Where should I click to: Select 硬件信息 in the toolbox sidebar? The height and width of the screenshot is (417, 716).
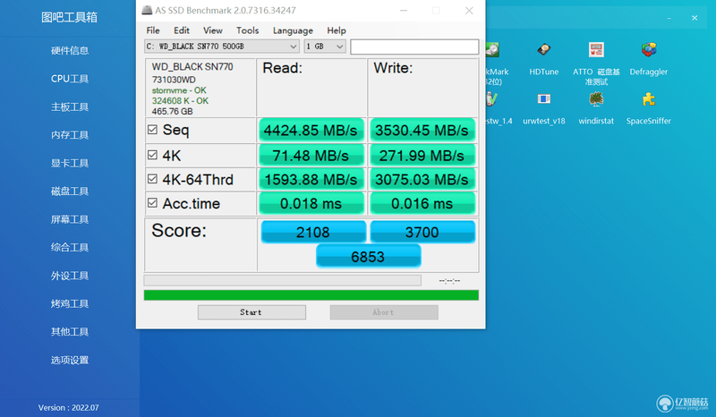click(70, 51)
